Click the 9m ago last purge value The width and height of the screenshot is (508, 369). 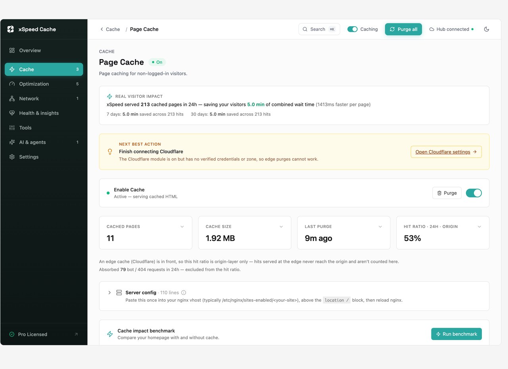click(318, 238)
